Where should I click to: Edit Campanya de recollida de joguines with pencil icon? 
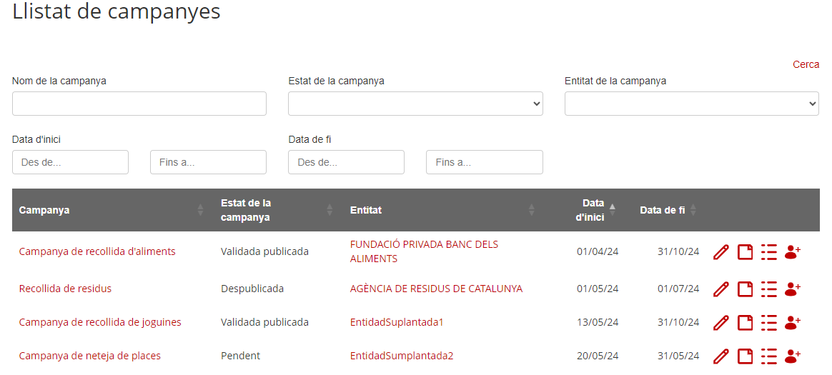pos(720,322)
